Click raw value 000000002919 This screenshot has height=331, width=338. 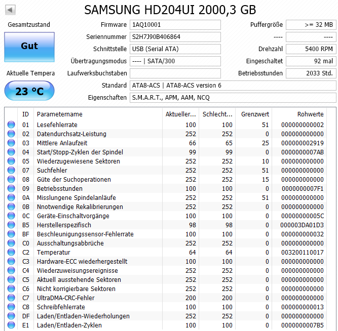pos(303,143)
